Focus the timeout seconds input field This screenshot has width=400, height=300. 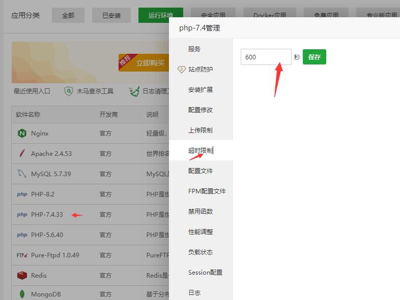tap(266, 57)
